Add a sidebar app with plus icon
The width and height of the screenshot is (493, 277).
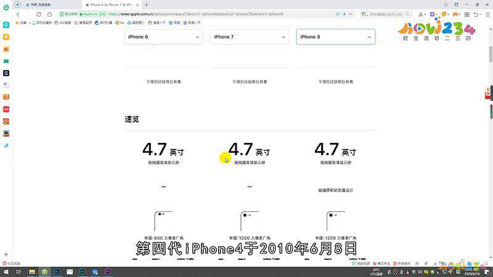point(6,254)
